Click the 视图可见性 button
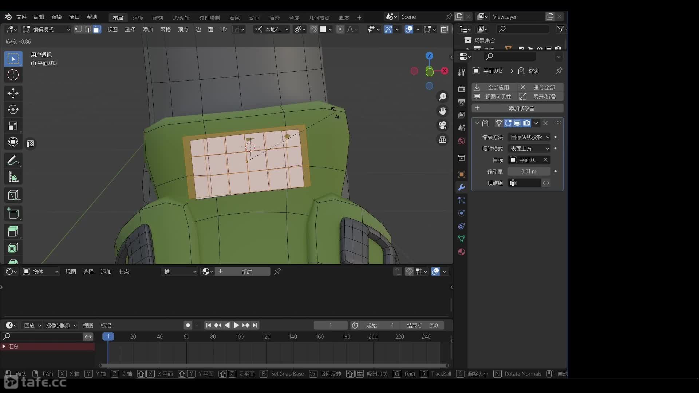699x393 pixels. 494,96
